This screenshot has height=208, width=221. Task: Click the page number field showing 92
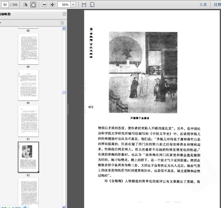click(x=5, y=5)
